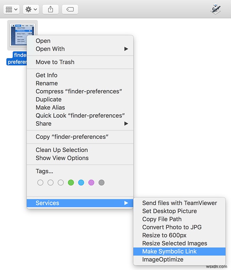Open the Tags… menu entry
Viewport: 231px width, 270px height.
[45, 171]
